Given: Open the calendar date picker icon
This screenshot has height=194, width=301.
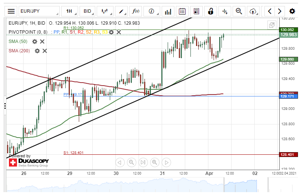Looking at the screenshot, I should [182, 11].
